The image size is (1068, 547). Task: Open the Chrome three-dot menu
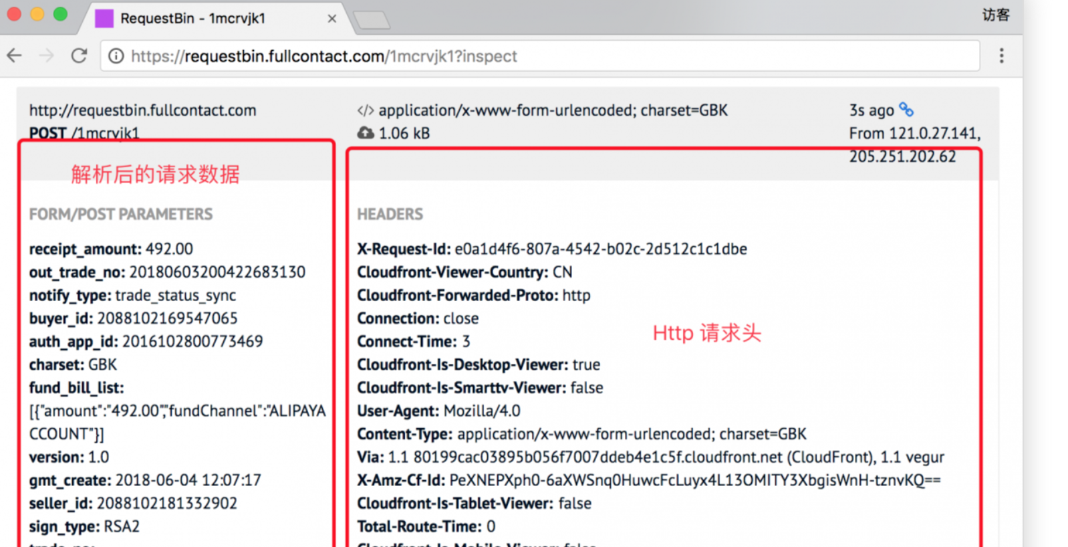coord(1001,56)
